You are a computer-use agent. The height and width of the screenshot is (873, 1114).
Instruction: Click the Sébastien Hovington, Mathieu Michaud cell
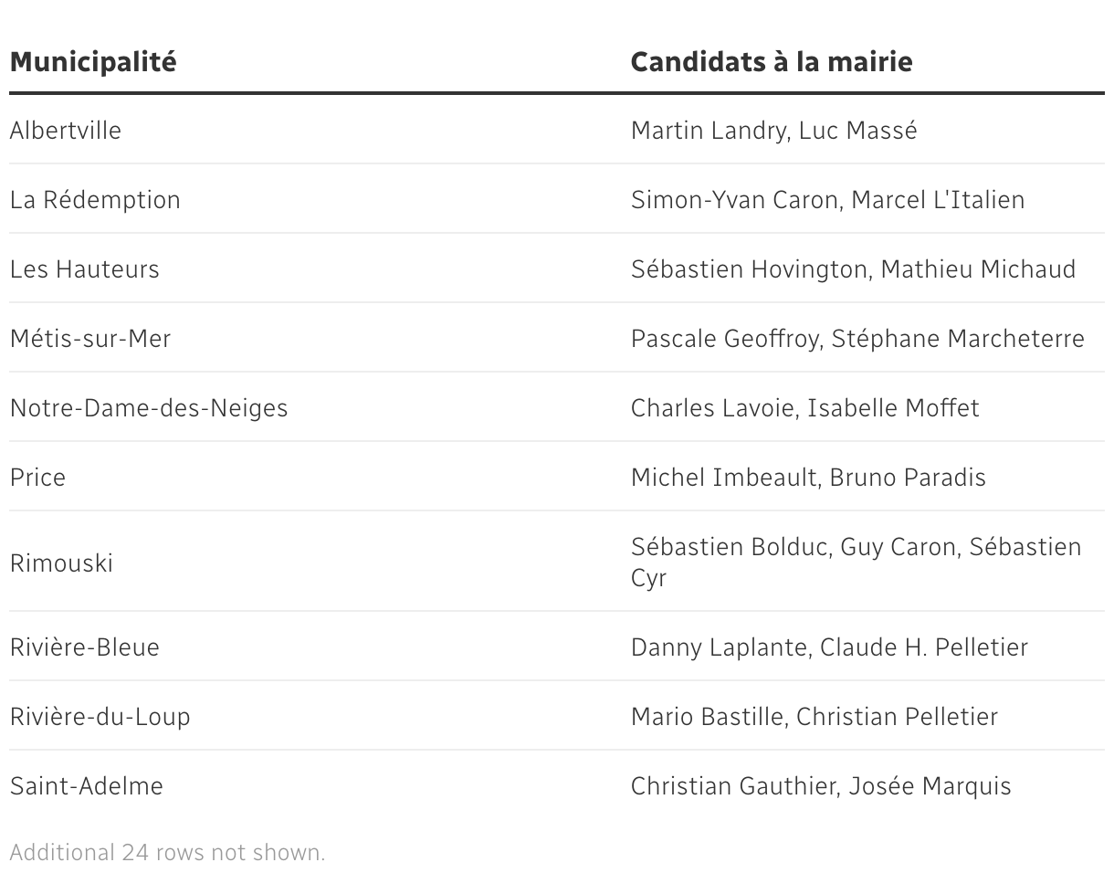(x=854, y=269)
